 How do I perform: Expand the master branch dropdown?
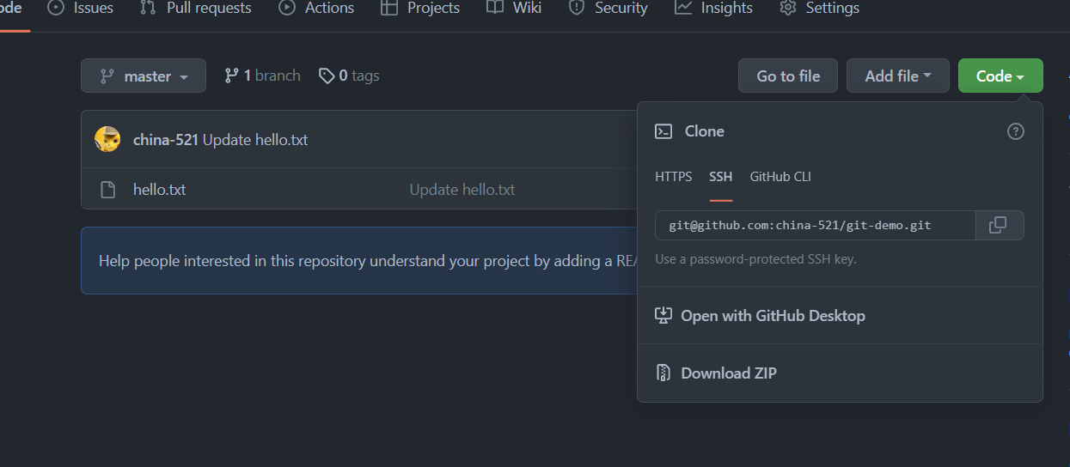point(144,76)
